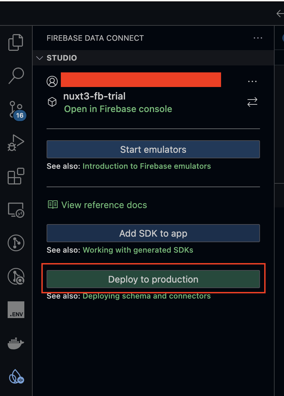The width and height of the screenshot is (284, 396).
Task: Click Deploy to production
Action: tap(153, 279)
